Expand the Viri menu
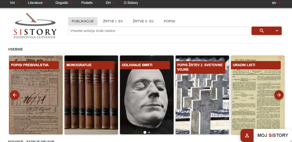This screenshot has width=292, height=142. [14, 3]
